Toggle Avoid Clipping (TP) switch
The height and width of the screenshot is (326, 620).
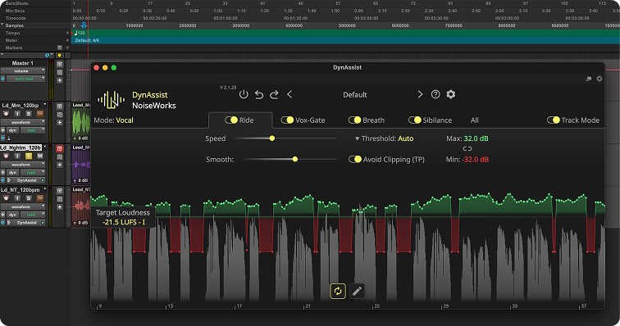click(355, 159)
